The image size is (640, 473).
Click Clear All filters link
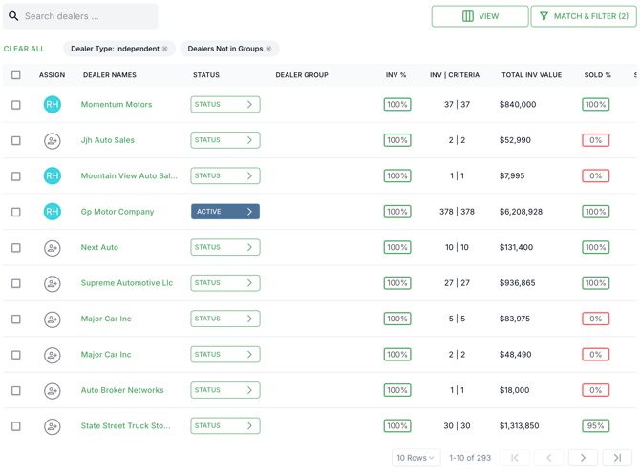coord(24,49)
